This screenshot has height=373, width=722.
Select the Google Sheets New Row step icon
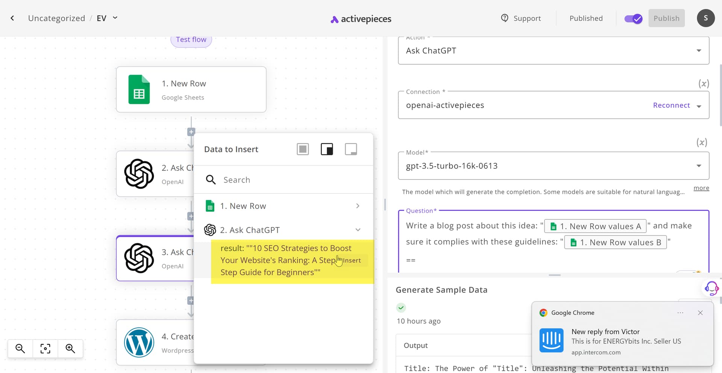[x=139, y=90]
